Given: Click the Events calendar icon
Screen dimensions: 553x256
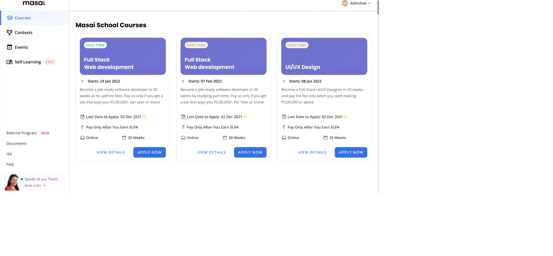Looking at the screenshot, I should 9,47.
